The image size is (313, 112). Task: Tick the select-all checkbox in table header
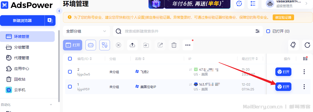click(70, 59)
